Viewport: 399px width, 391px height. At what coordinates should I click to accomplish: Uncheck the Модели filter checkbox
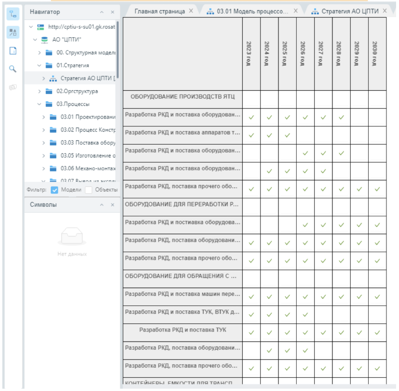pos(54,190)
